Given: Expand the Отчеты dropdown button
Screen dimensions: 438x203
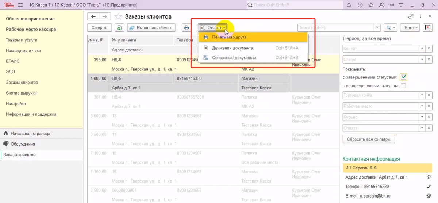Looking at the screenshot, I should pos(213,28).
